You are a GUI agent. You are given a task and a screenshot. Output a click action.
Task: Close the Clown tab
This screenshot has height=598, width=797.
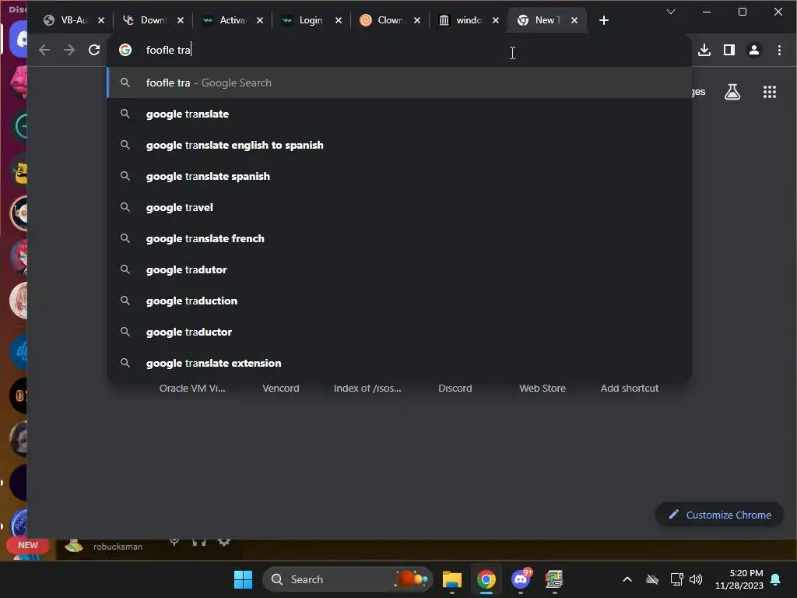[417, 20]
